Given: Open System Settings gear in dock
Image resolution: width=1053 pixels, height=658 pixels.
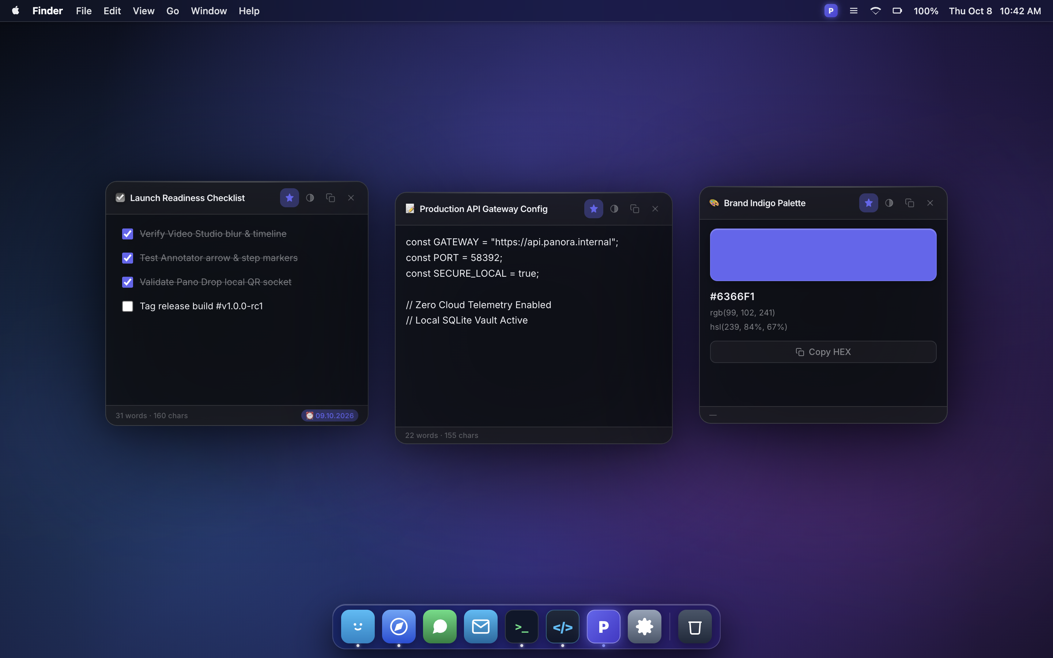Looking at the screenshot, I should [x=645, y=627].
